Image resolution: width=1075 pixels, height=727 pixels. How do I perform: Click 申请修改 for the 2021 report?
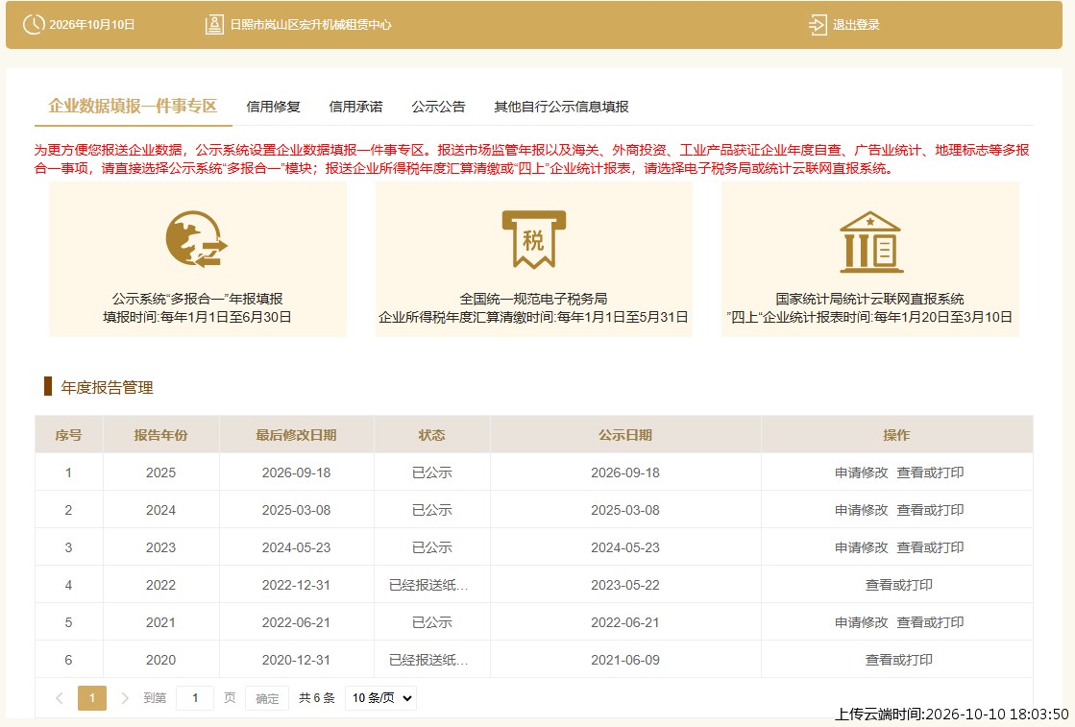pos(861,623)
